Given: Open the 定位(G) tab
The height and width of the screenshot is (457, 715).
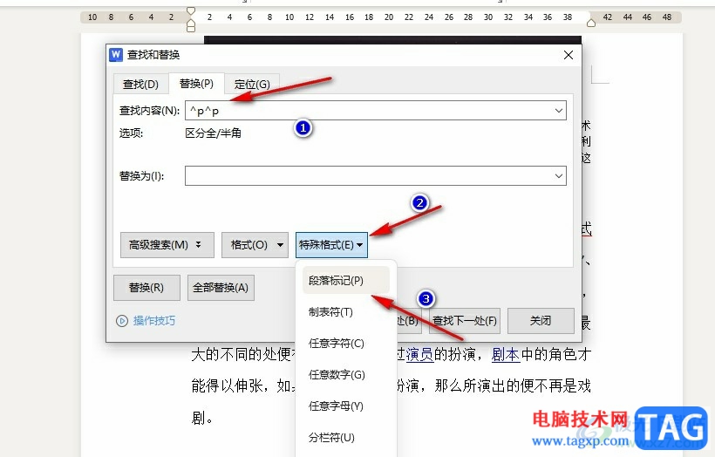Looking at the screenshot, I should point(252,85).
